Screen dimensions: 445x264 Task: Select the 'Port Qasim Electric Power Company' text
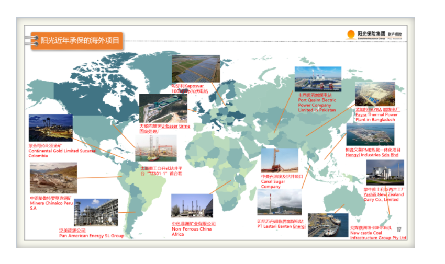317,105
